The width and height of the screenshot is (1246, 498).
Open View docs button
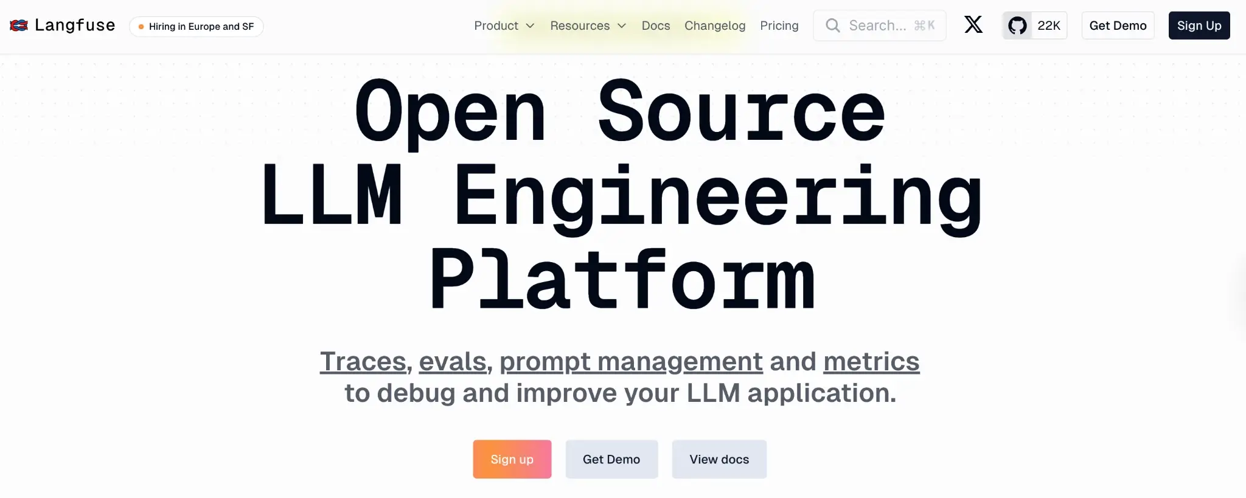pos(719,459)
